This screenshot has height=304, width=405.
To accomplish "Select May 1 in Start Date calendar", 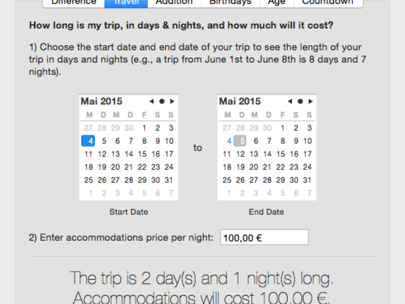I will pyautogui.click(x=144, y=128).
